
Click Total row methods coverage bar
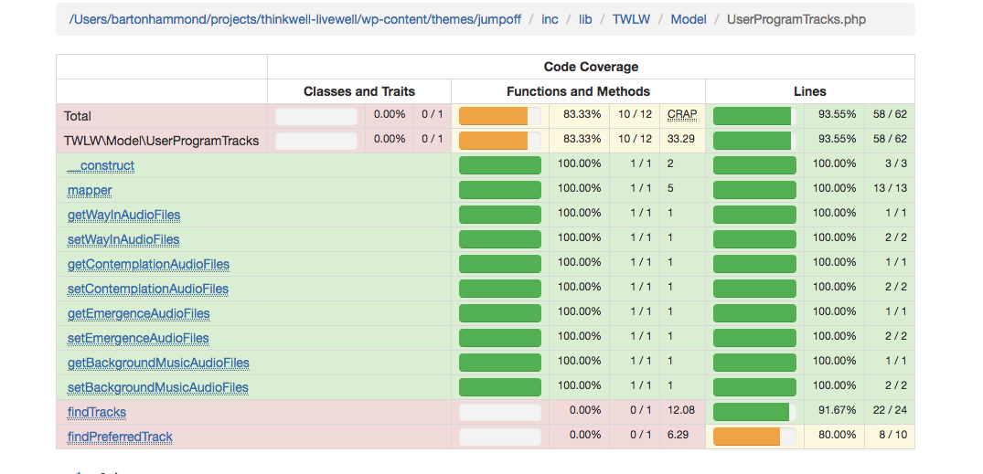click(499, 116)
